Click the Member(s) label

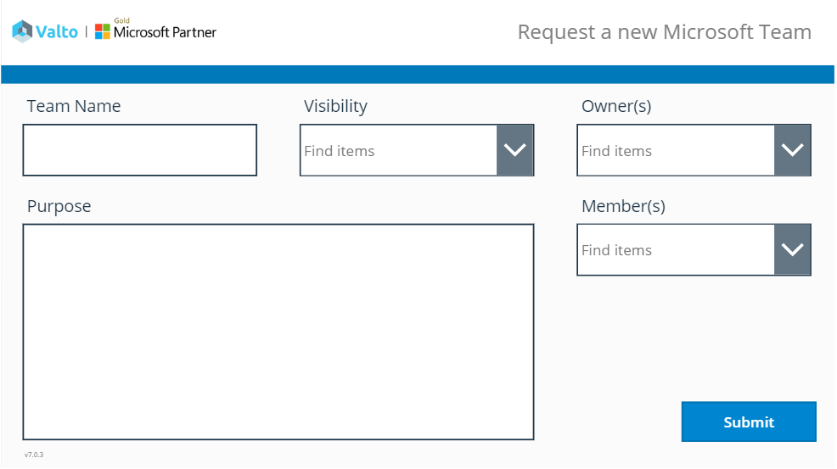(x=623, y=206)
